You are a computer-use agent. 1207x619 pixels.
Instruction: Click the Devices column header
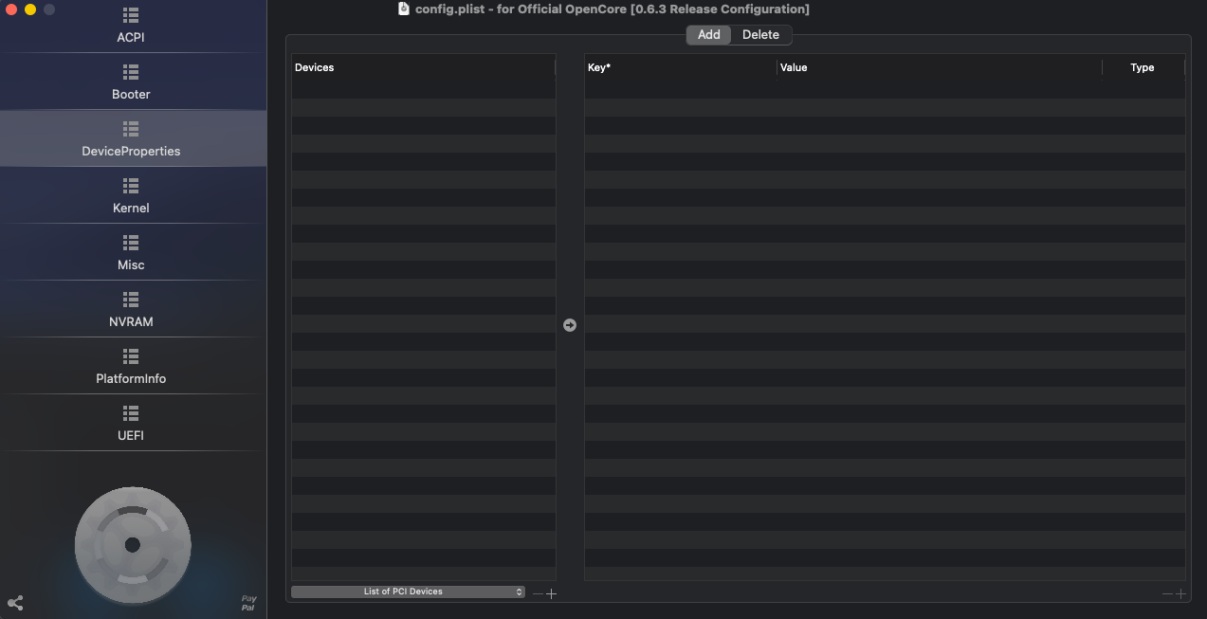click(422, 67)
